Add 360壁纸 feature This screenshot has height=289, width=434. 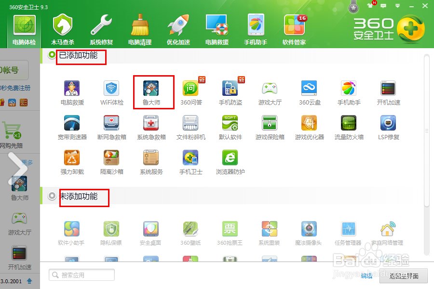pyautogui.click(x=190, y=233)
